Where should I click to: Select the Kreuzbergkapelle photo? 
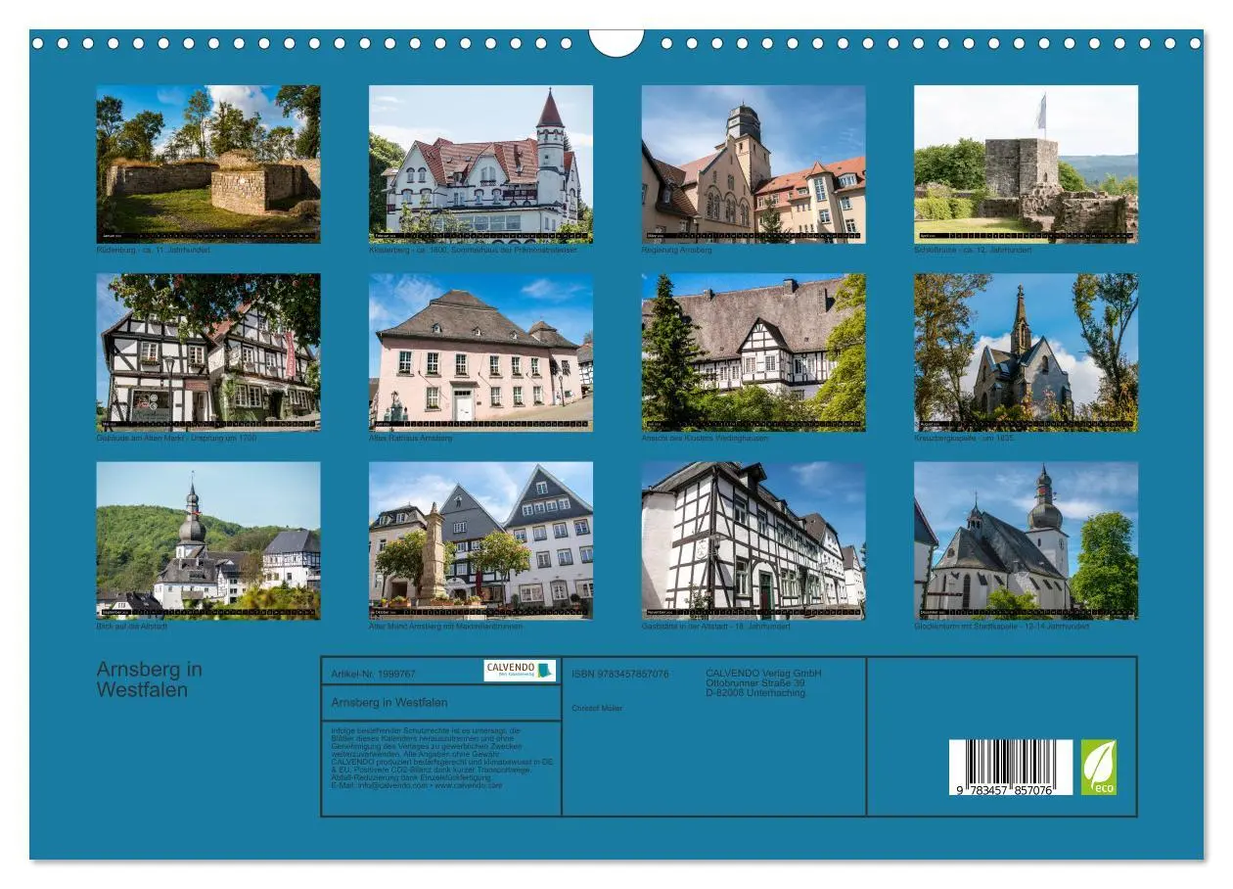pos(1026,351)
